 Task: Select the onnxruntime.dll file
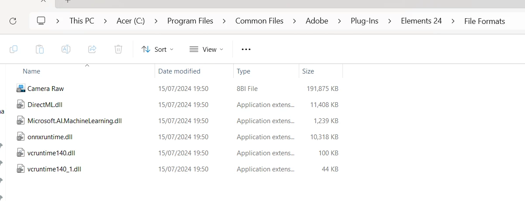click(x=50, y=137)
